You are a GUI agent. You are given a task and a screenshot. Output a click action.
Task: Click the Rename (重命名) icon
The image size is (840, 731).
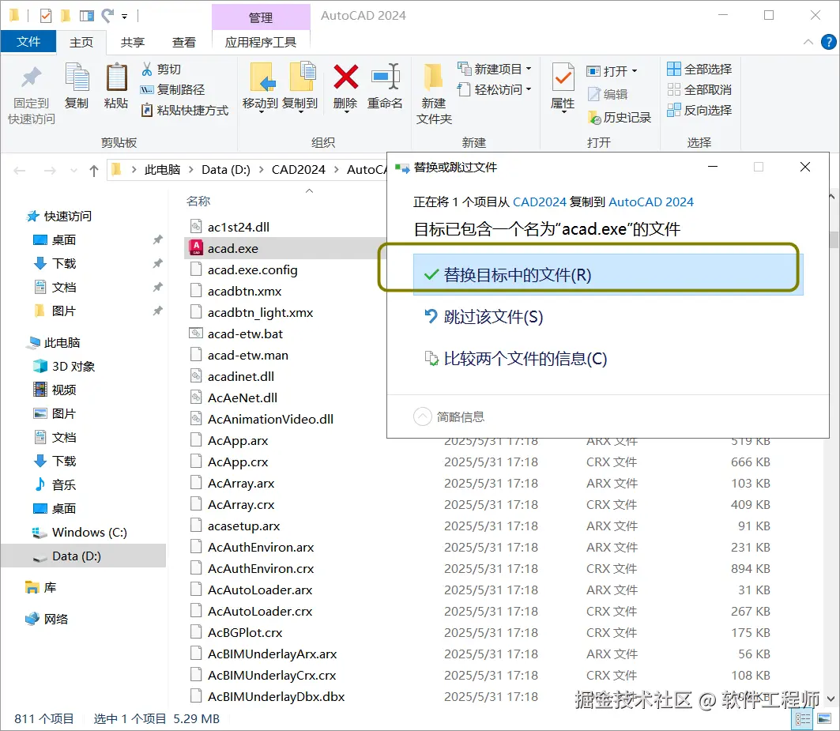(385, 77)
